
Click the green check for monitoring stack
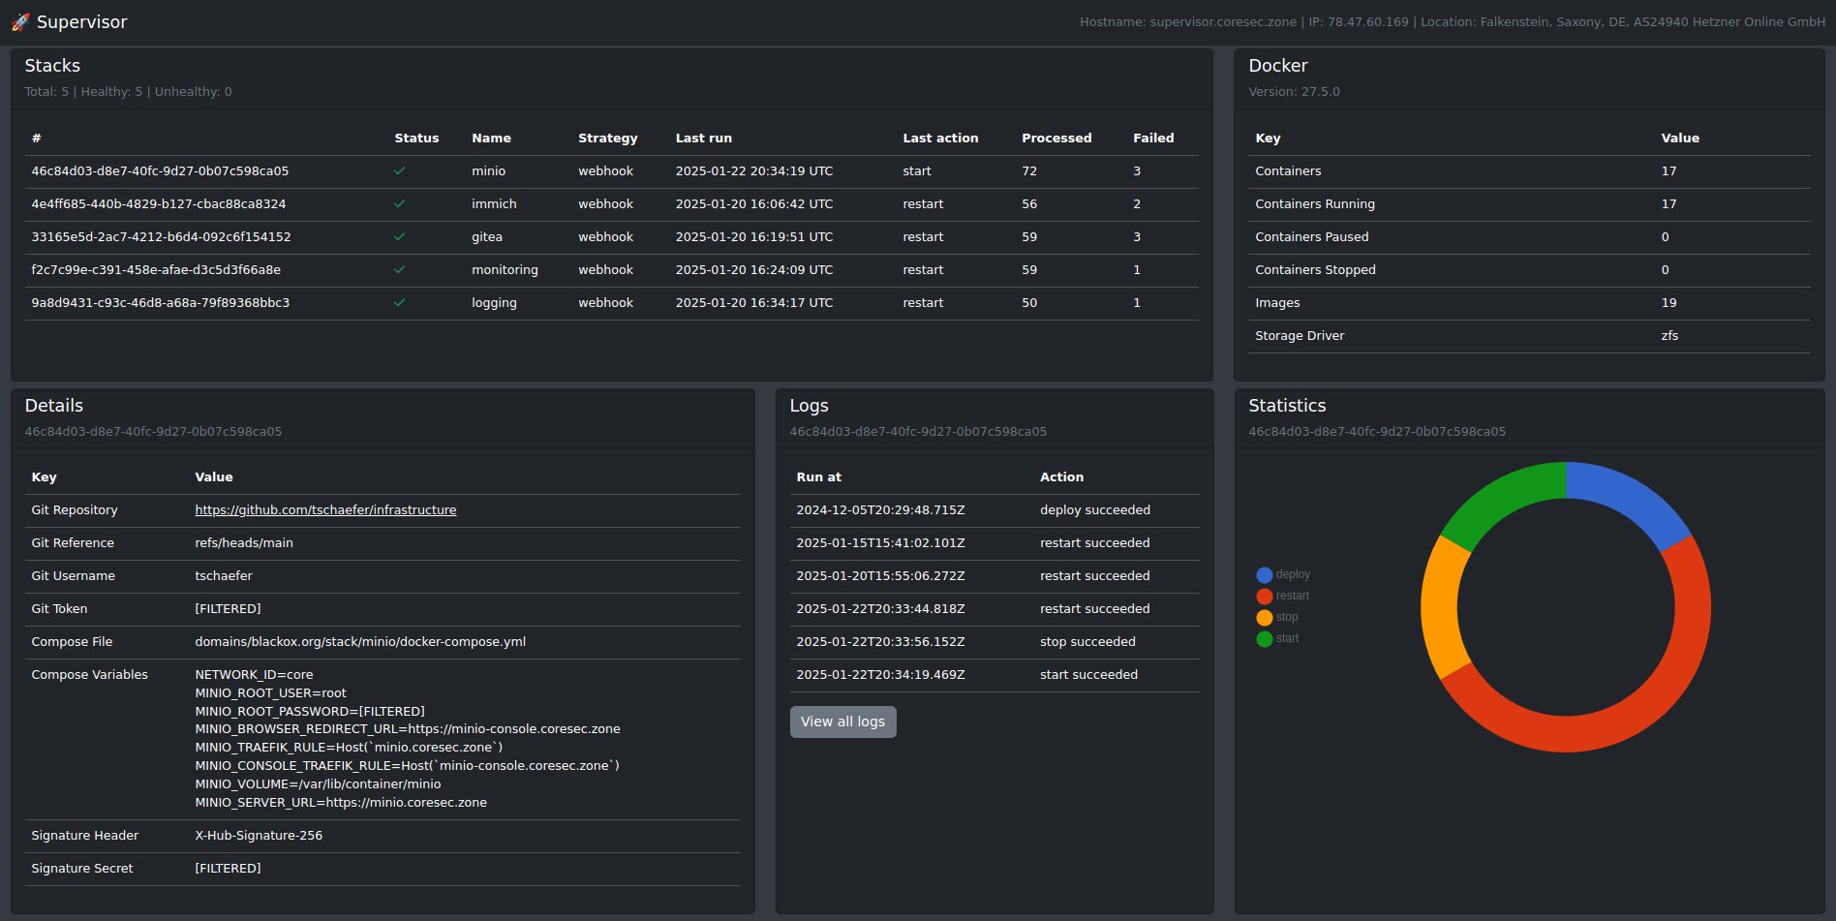(x=399, y=270)
